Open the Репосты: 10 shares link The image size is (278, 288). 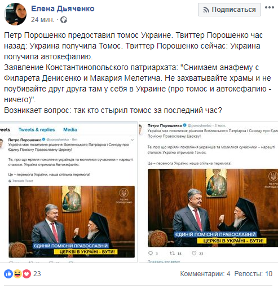253,274
